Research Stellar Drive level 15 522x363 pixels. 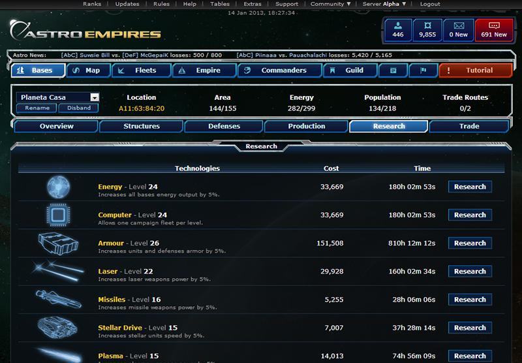coord(470,328)
